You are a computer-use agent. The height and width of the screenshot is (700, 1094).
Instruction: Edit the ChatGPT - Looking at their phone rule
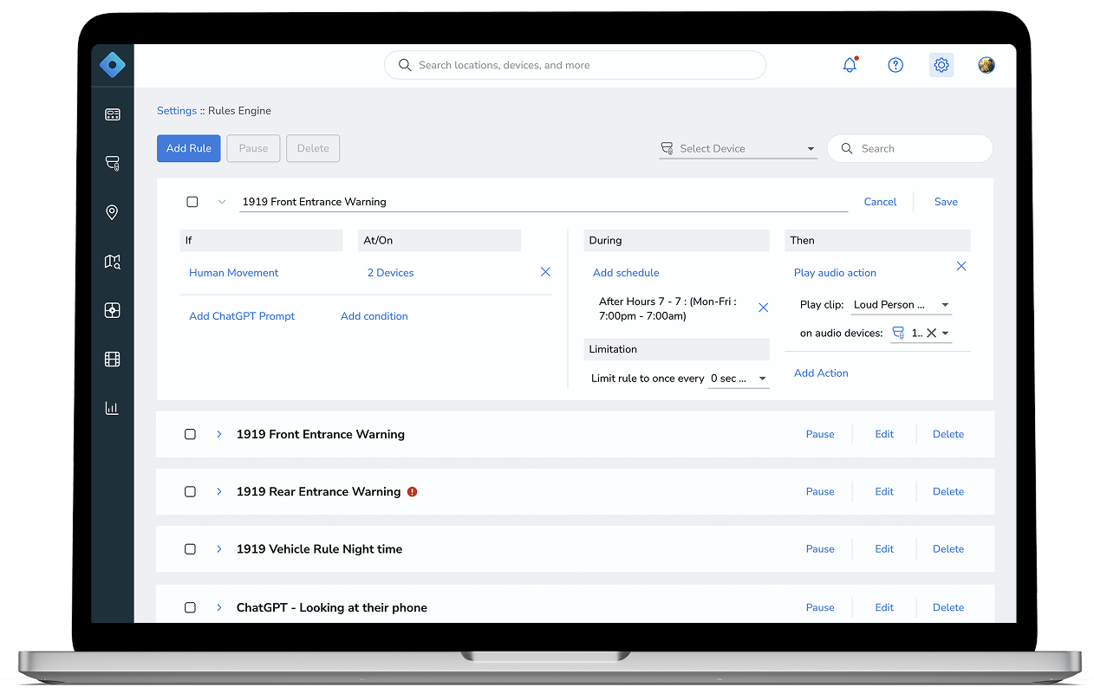(x=884, y=607)
